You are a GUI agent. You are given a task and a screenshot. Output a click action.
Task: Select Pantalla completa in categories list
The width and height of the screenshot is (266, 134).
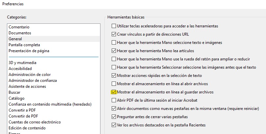pos(24,45)
